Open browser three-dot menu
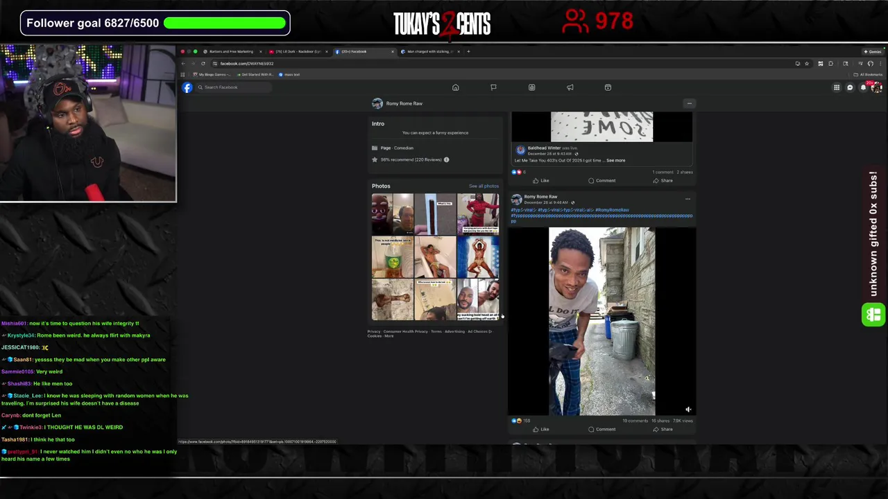The width and height of the screenshot is (888, 499). pos(880,63)
